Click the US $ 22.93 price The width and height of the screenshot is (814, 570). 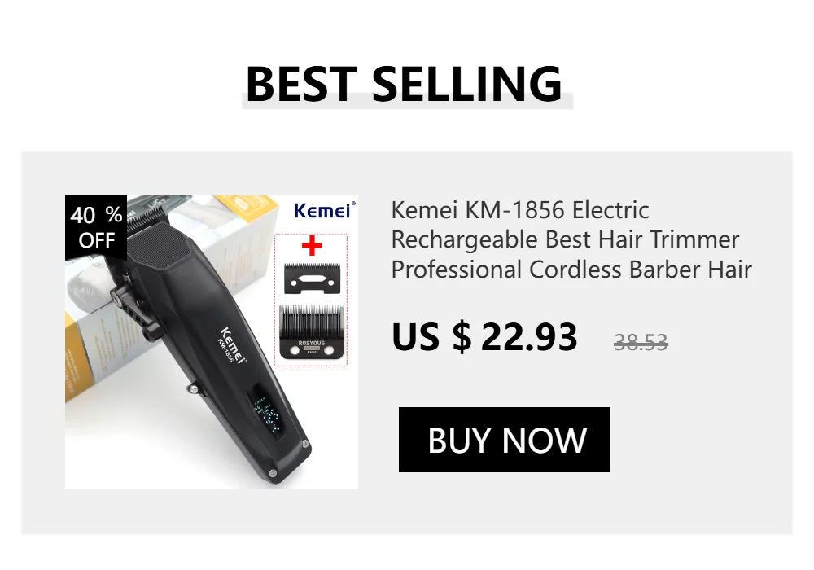point(484,337)
